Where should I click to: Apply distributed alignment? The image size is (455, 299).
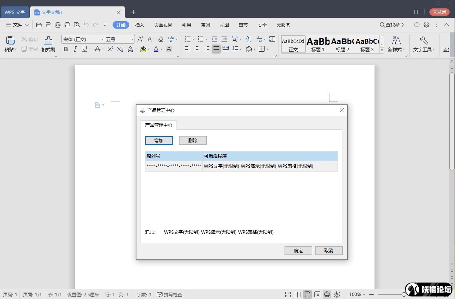(226, 49)
